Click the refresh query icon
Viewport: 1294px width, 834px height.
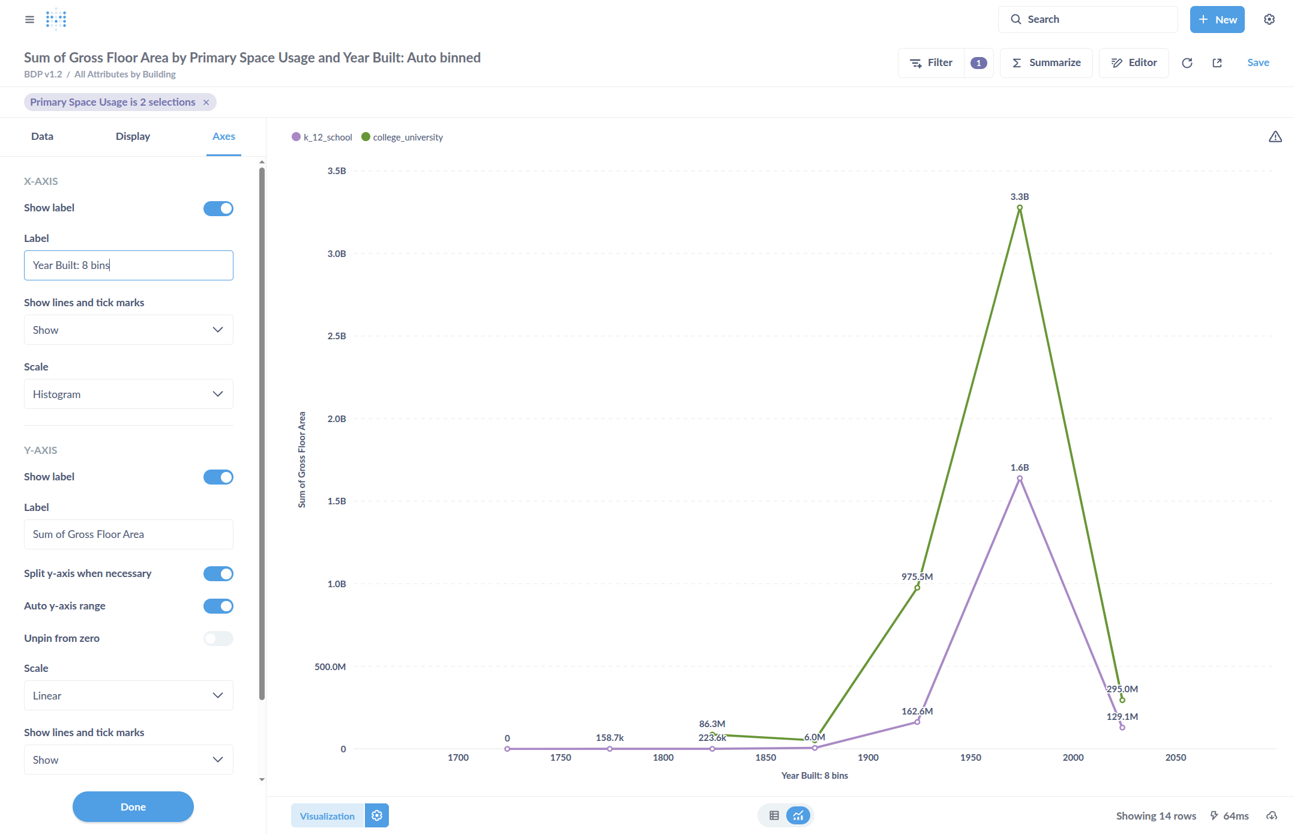click(1187, 63)
